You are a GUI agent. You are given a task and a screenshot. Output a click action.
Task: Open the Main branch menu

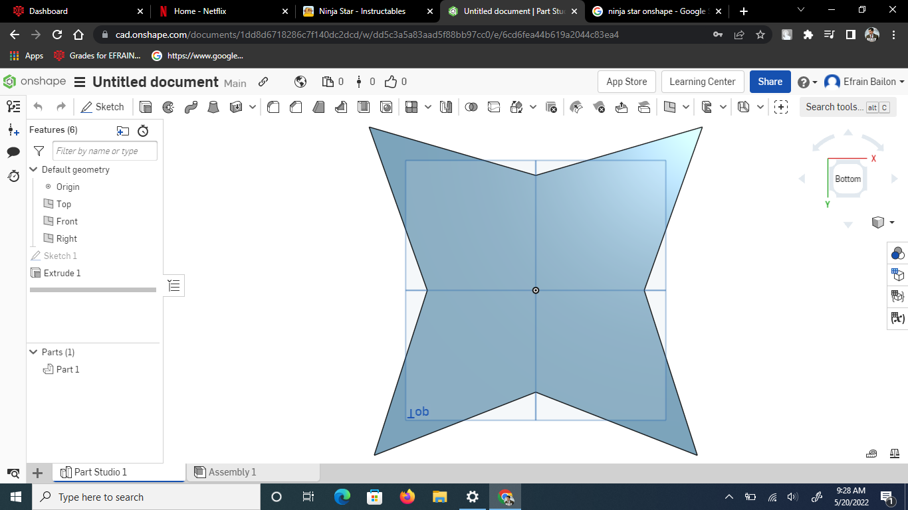(235, 83)
